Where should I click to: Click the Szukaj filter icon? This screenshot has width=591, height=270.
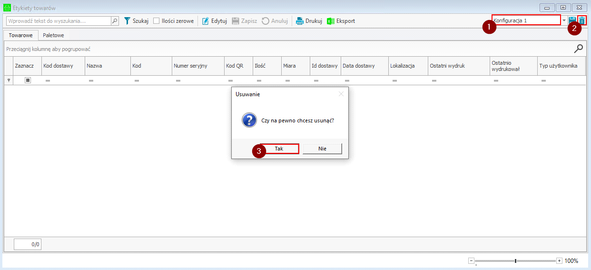[127, 21]
